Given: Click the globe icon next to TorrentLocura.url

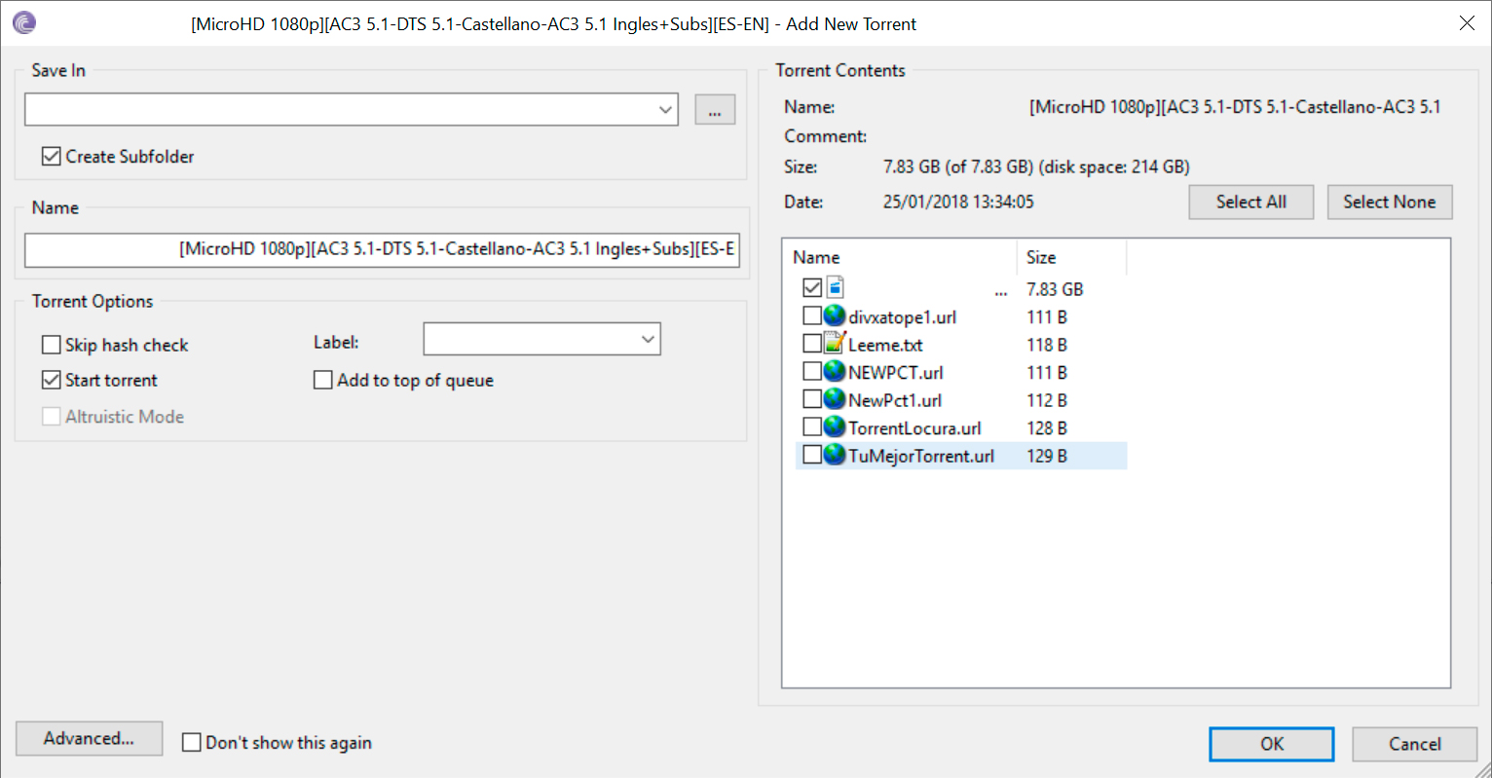Looking at the screenshot, I should (835, 426).
